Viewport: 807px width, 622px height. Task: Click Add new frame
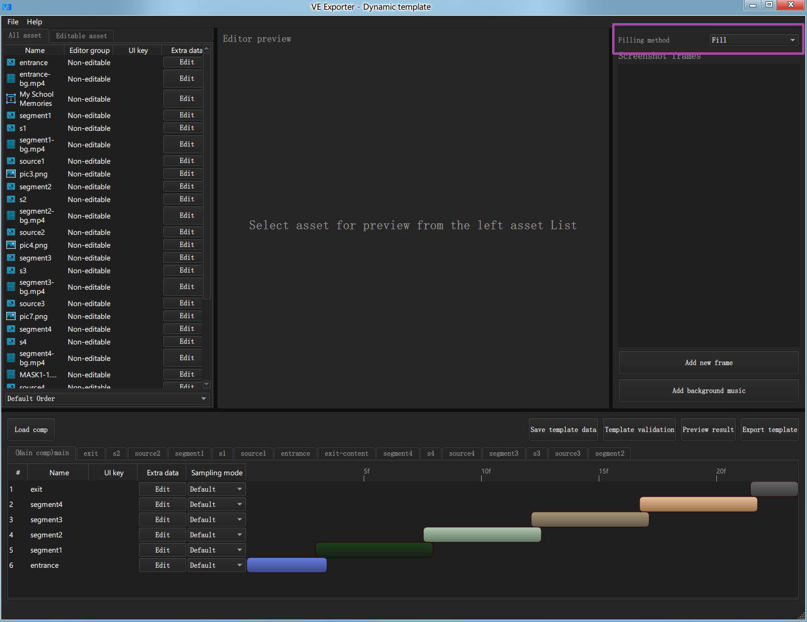click(709, 363)
